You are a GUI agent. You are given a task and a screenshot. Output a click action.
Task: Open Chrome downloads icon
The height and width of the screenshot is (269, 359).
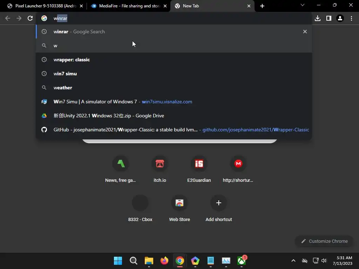pyautogui.click(x=318, y=18)
